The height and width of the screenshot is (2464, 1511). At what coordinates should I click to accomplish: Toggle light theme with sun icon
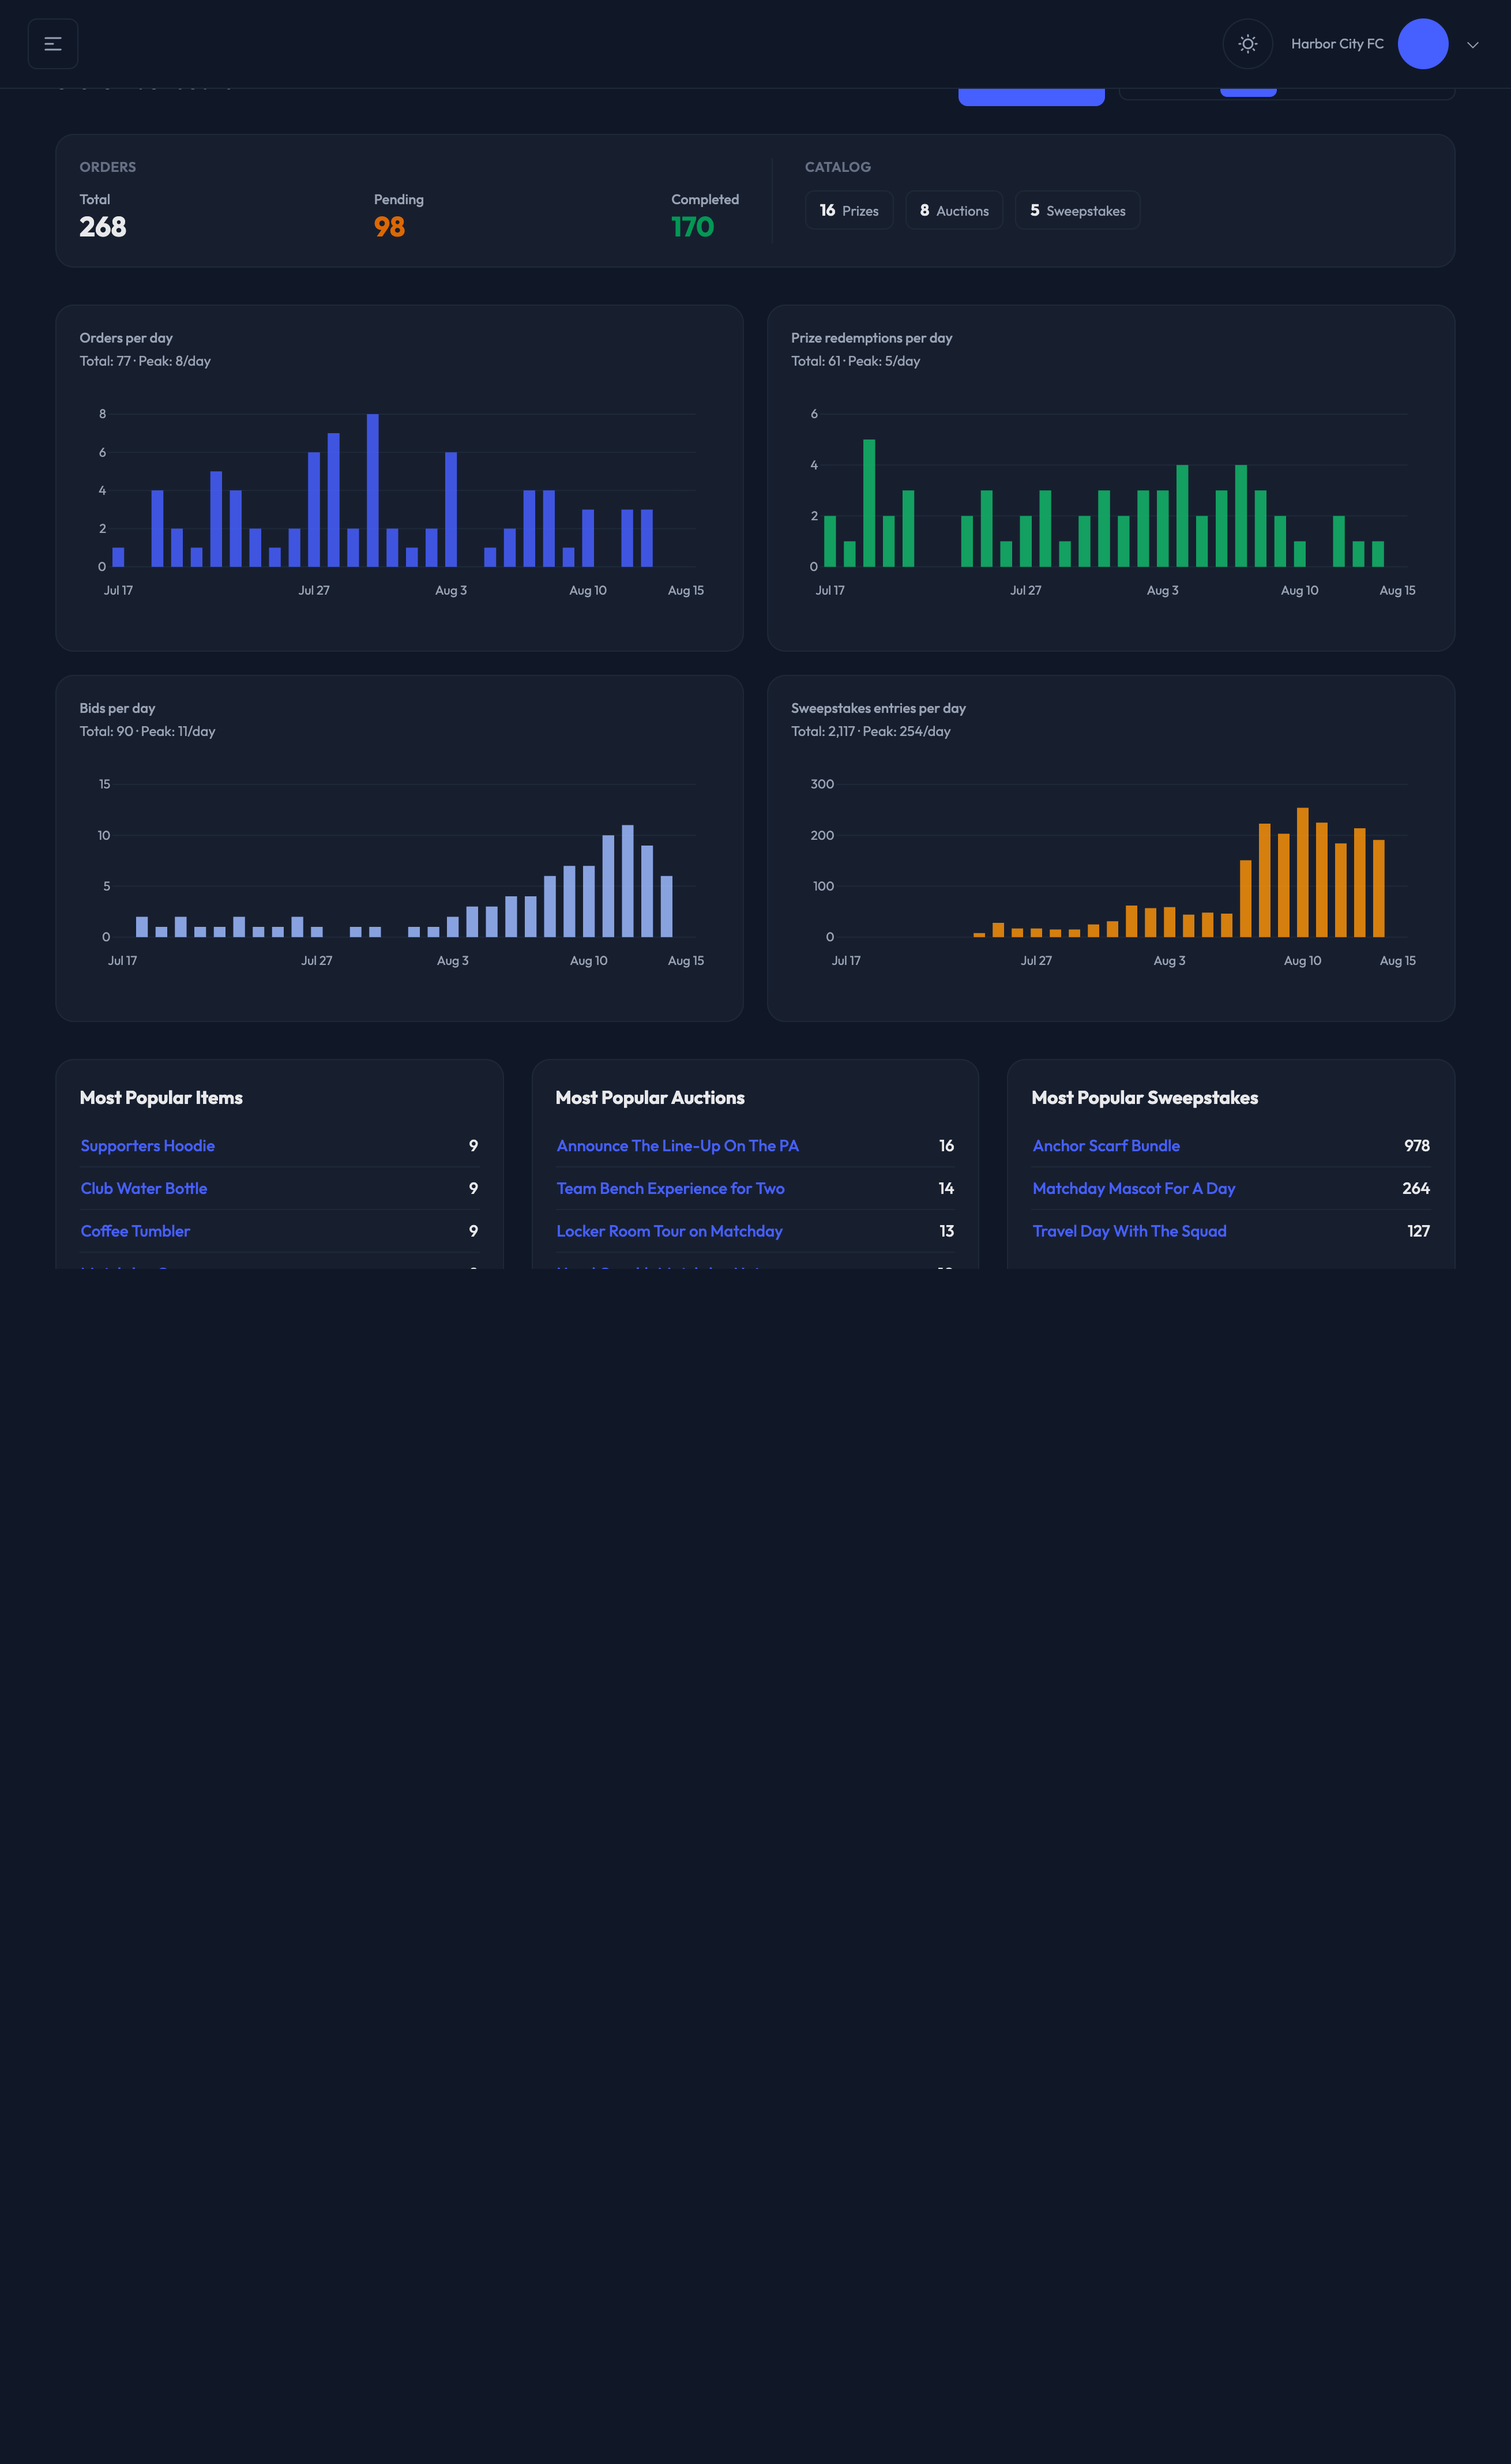1247,44
